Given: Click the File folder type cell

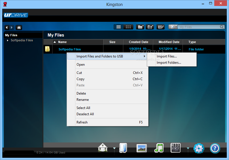Looking at the screenshot, I should pos(196,49).
